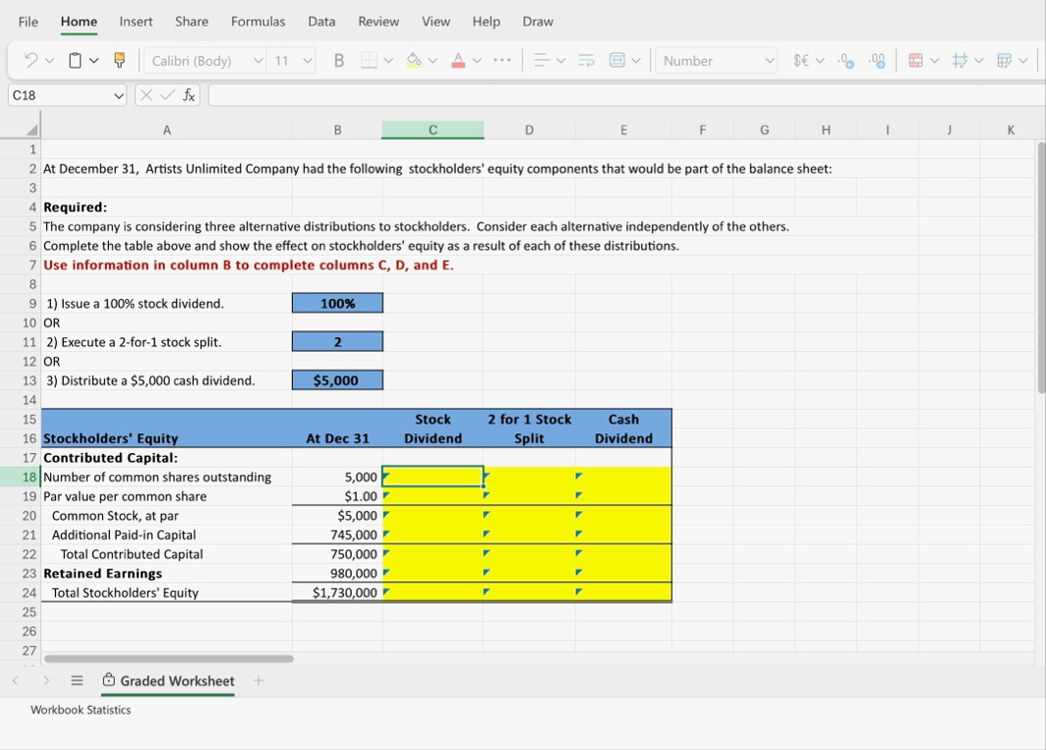This screenshot has height=750, width=1046.
Task: Switch to the Data tab
Action: pyautogui.click(x=321, y=22)
